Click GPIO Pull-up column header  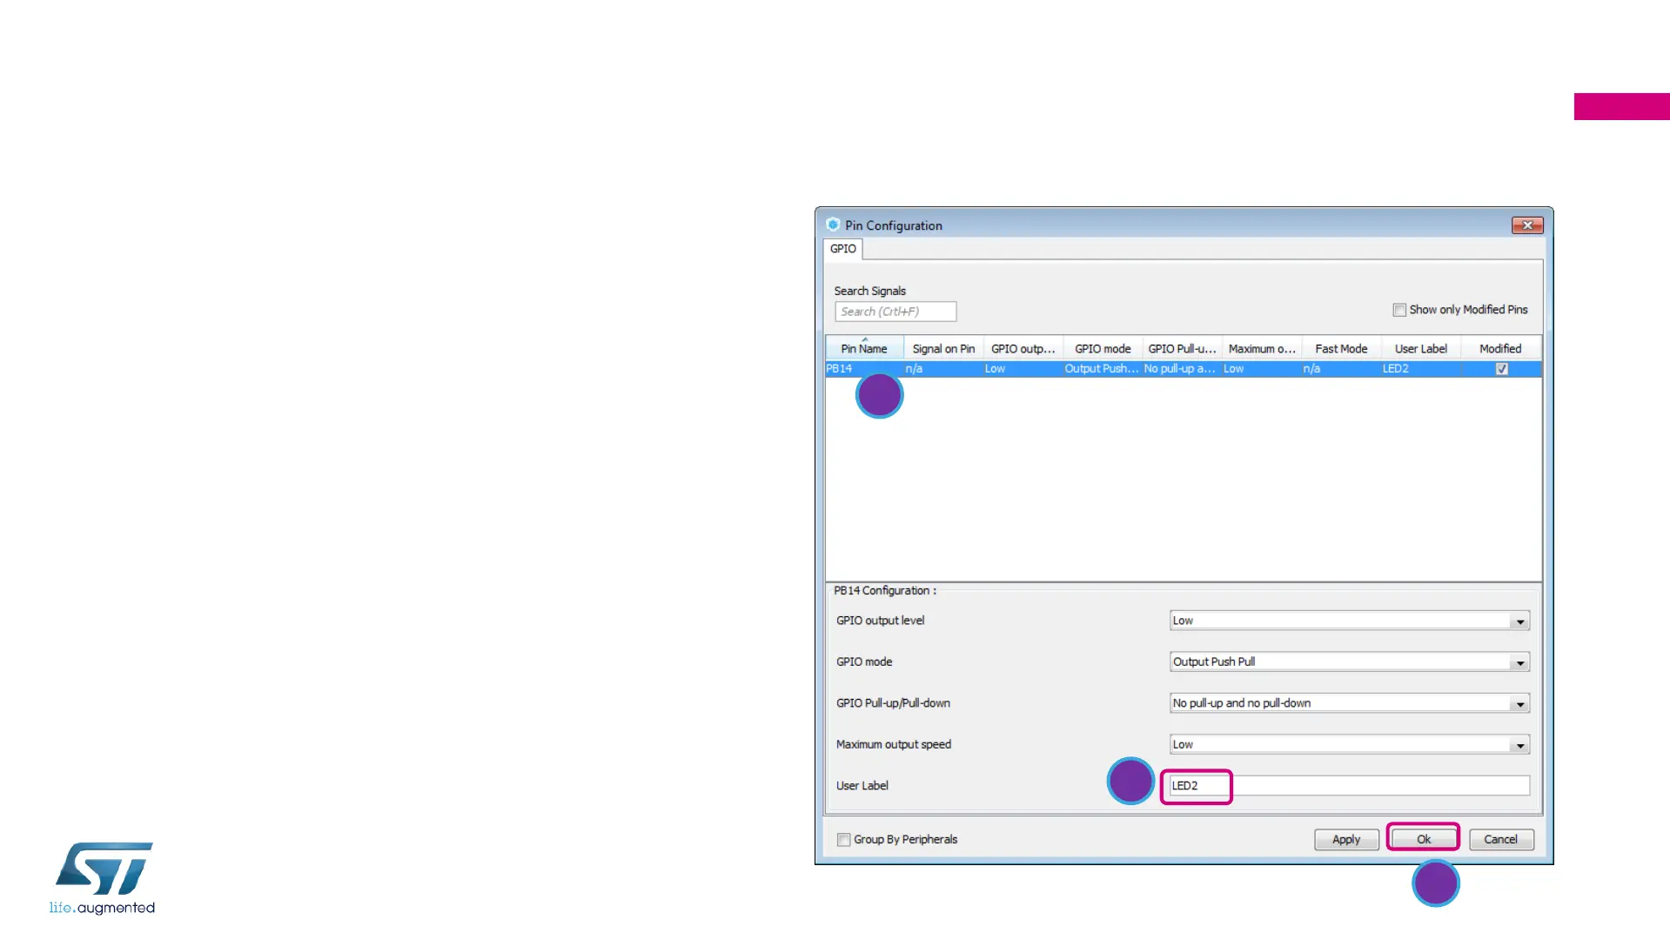click(1182, 349)
